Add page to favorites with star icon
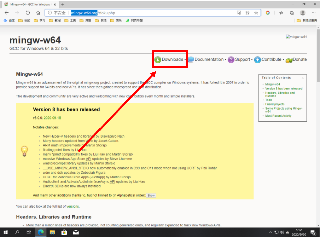 (x=256, y=13)
